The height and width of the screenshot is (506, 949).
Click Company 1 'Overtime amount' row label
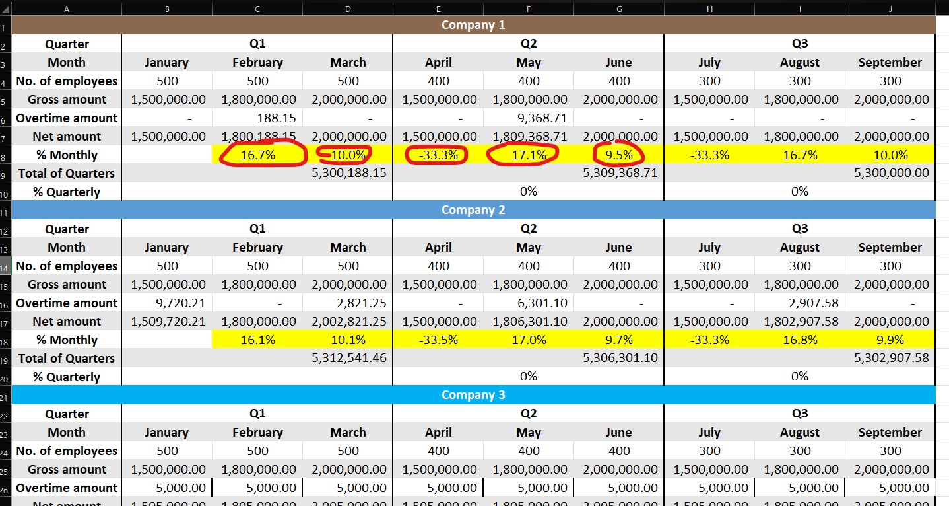(x=67, y=118)
